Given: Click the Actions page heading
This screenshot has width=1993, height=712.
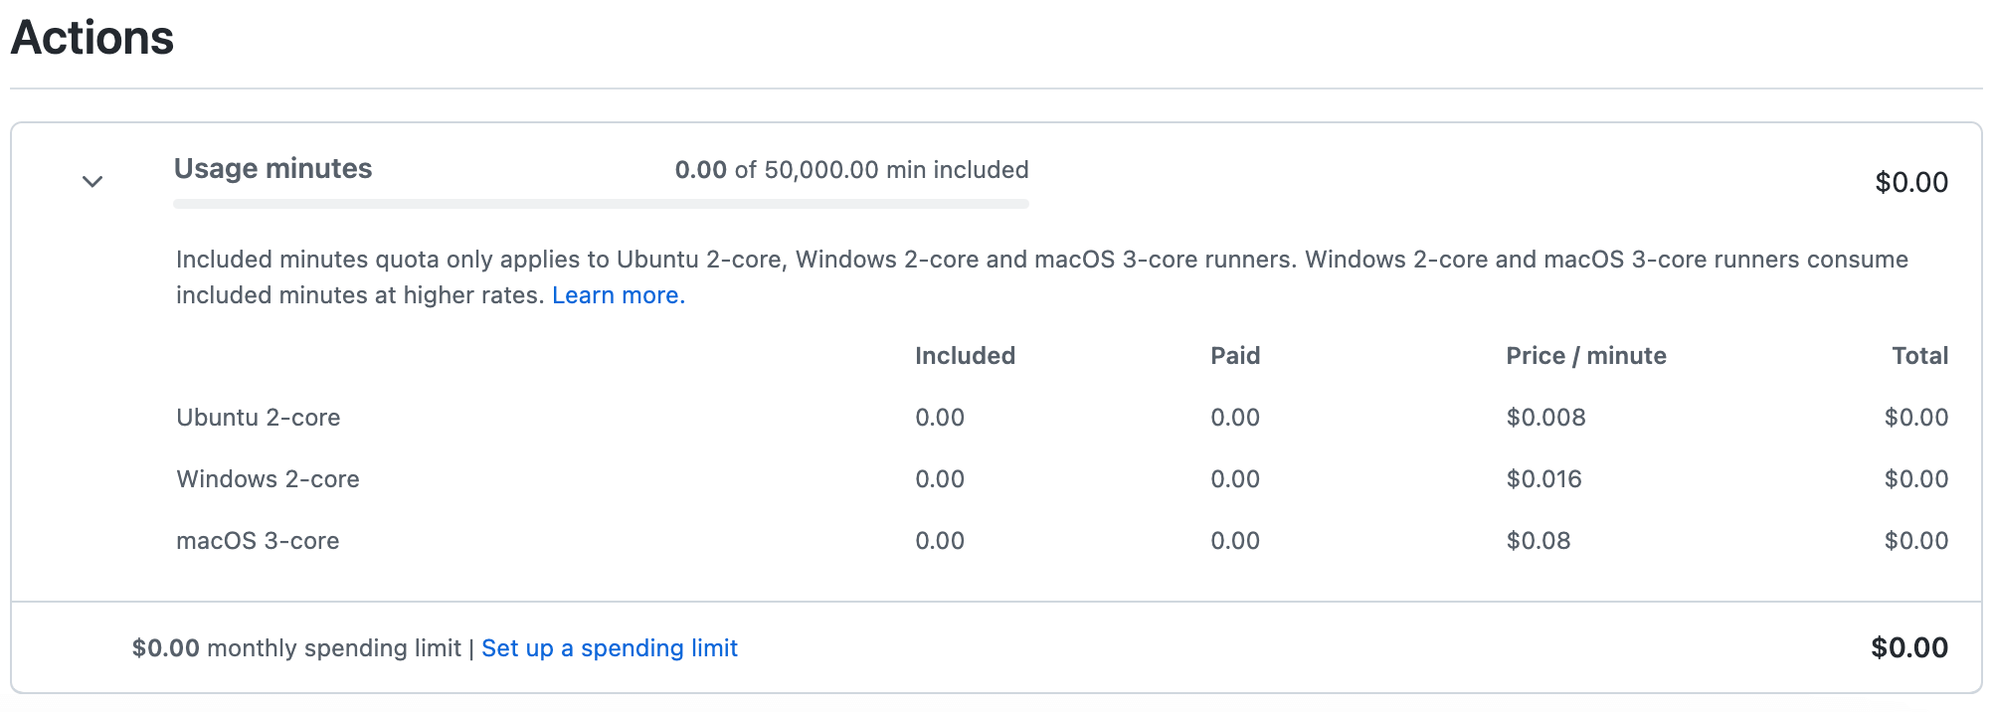Looking at the screenshot, I should pyautogui.click(x=92, y=38).
